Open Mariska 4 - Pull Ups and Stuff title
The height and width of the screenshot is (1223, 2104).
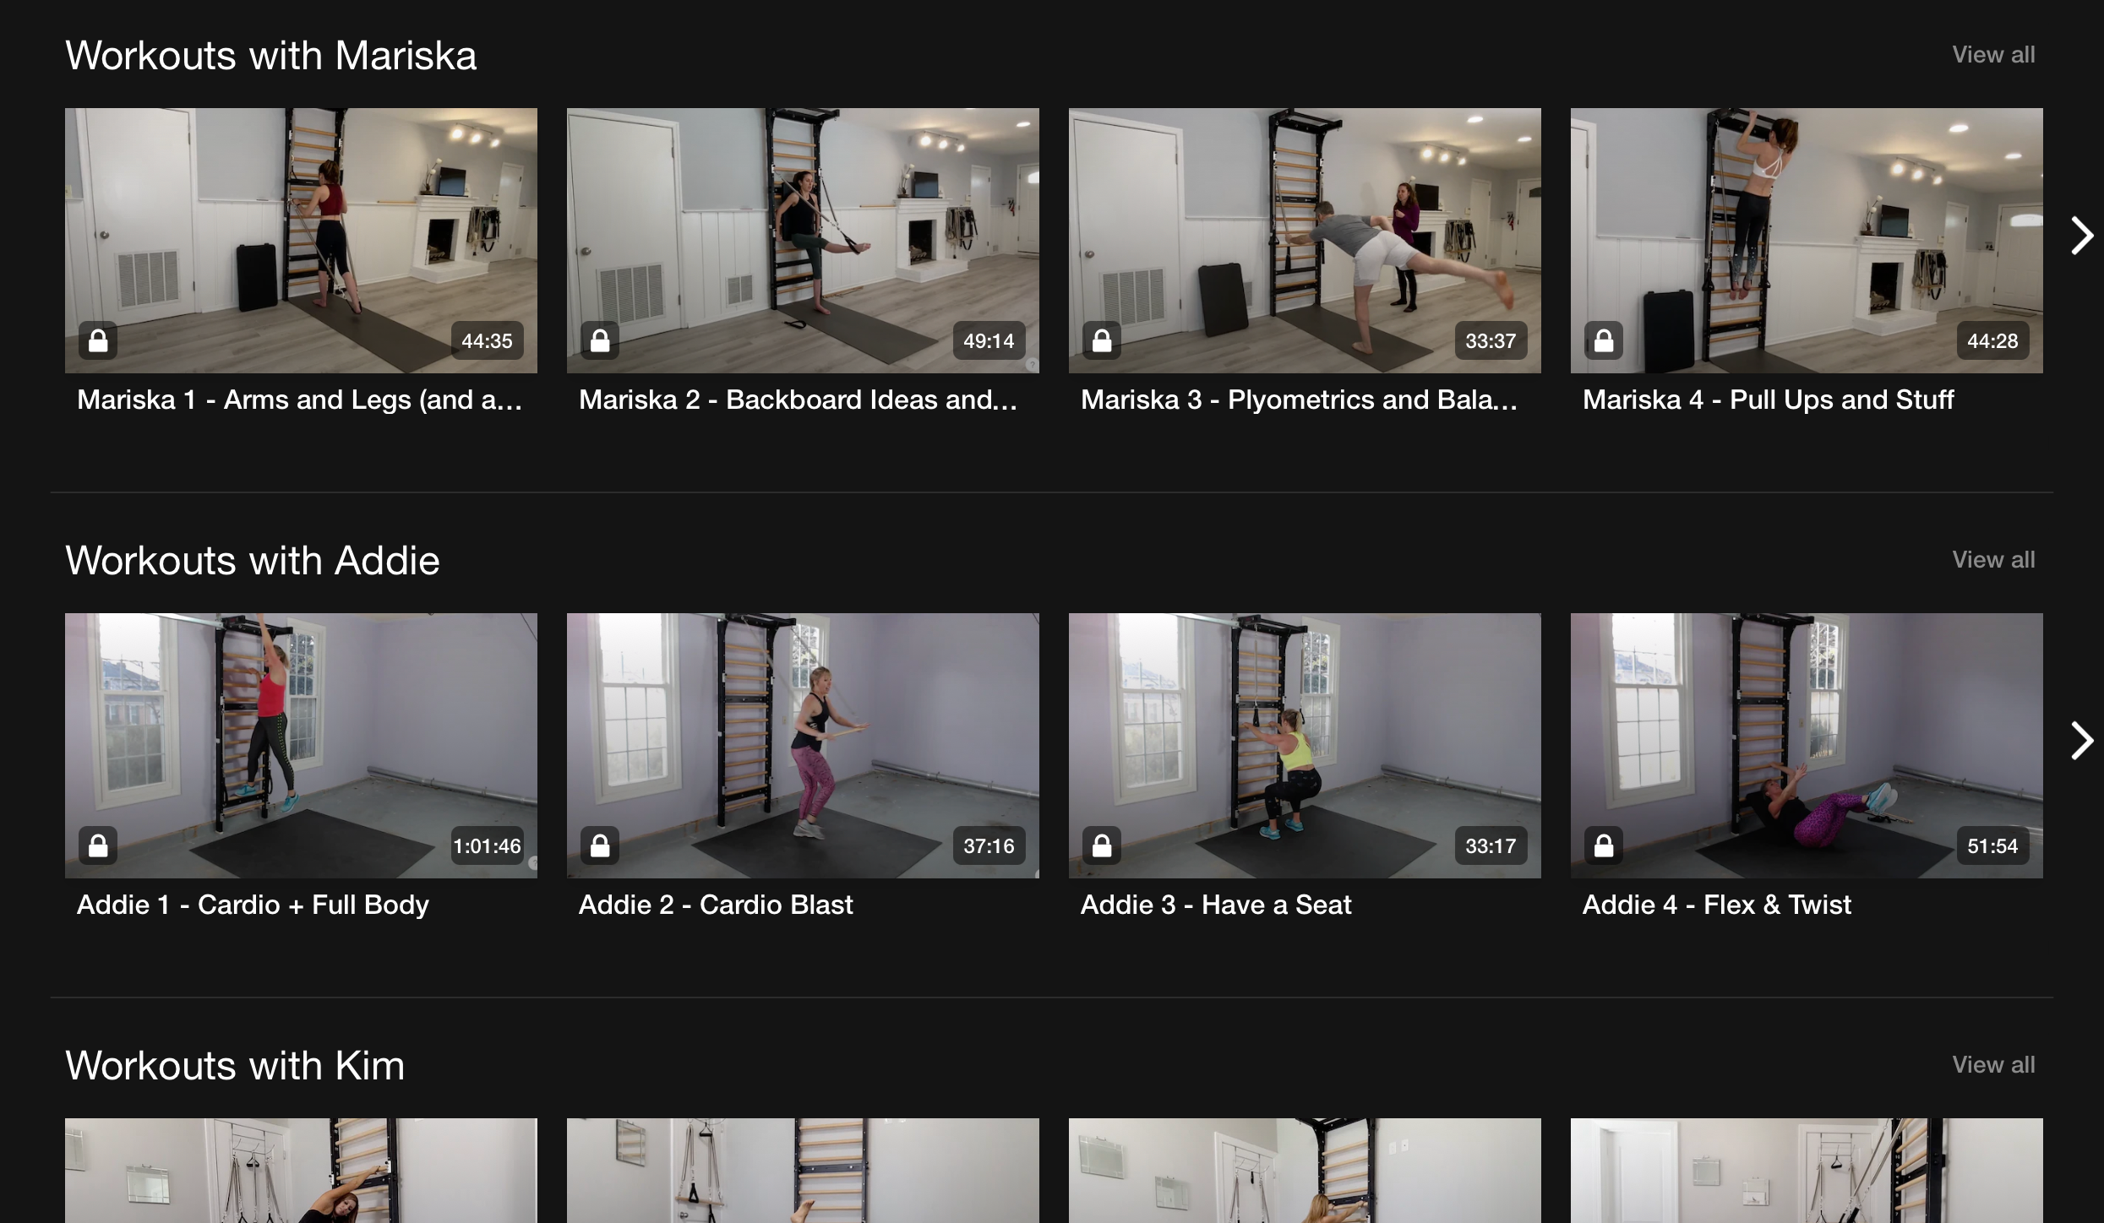point(1768,400)
